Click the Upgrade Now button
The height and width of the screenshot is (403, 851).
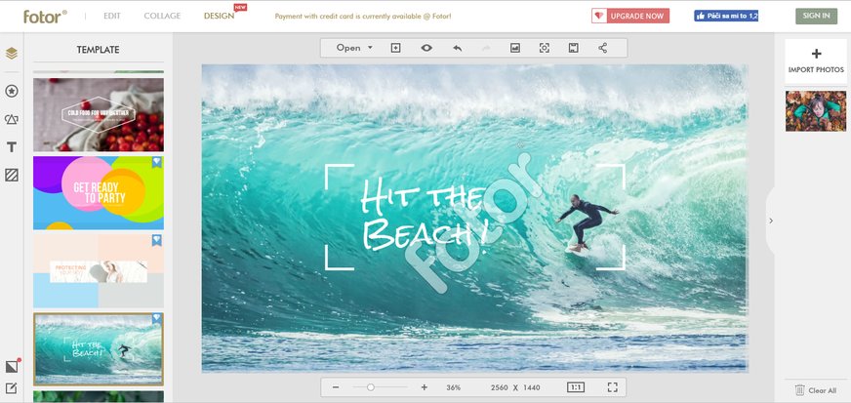[x=629, y=16]
